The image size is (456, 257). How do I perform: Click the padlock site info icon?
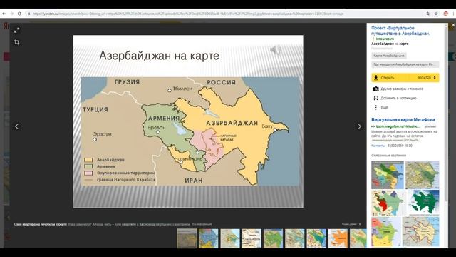point(28,14)
